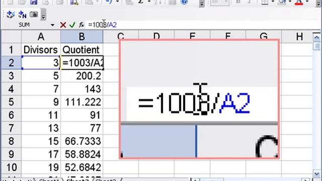322x181 pixels.
Task: Select column A header
Action: click(41, 37)
